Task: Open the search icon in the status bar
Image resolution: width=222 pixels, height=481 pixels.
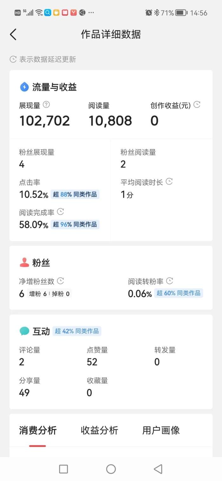Action: click(x=48, y=12)
